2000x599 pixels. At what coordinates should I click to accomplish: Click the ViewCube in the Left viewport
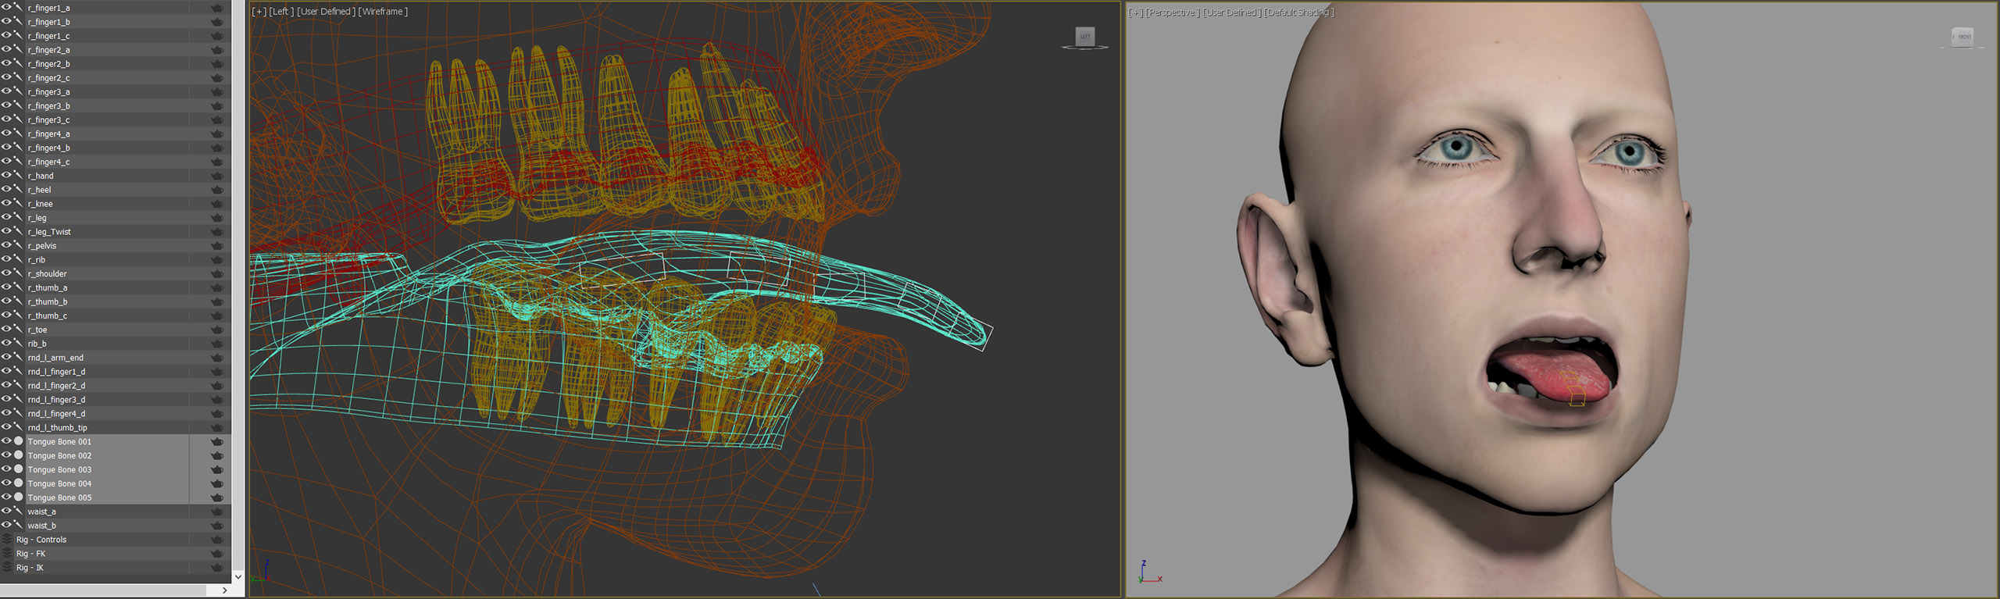[x=1084, y=37]
